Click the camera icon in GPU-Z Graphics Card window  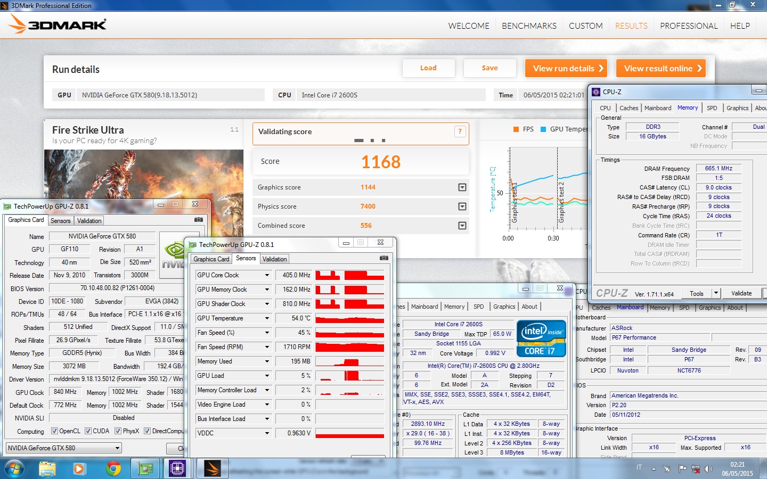tap(199, 219)
